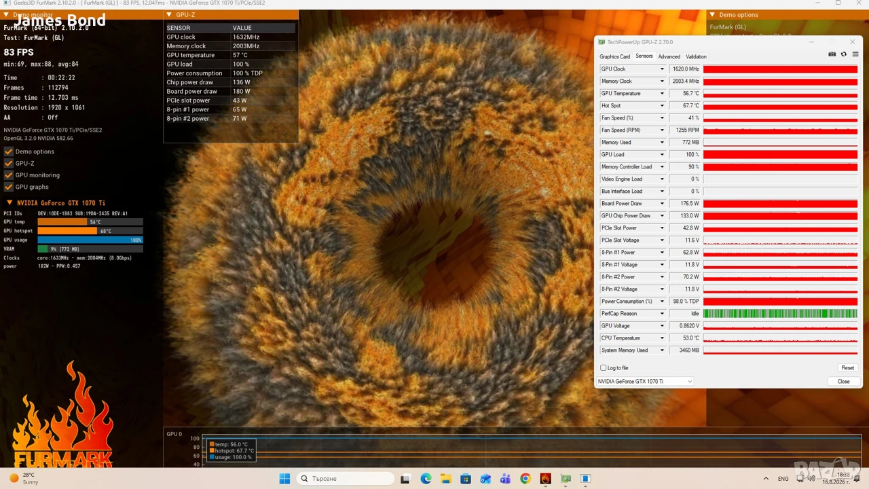The height and width of the screenshot is (489, 869).
Task: Open the CPU Temperature sensor dropdown
Action: coord(662,338)
